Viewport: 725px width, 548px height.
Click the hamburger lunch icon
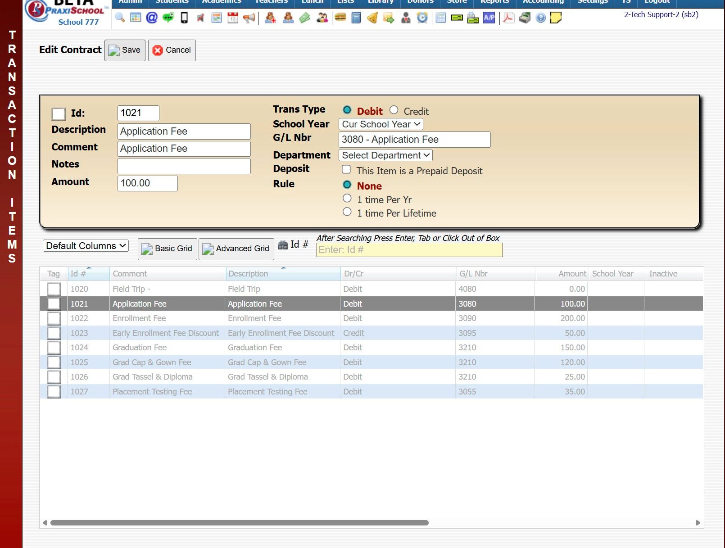point(340,18)
